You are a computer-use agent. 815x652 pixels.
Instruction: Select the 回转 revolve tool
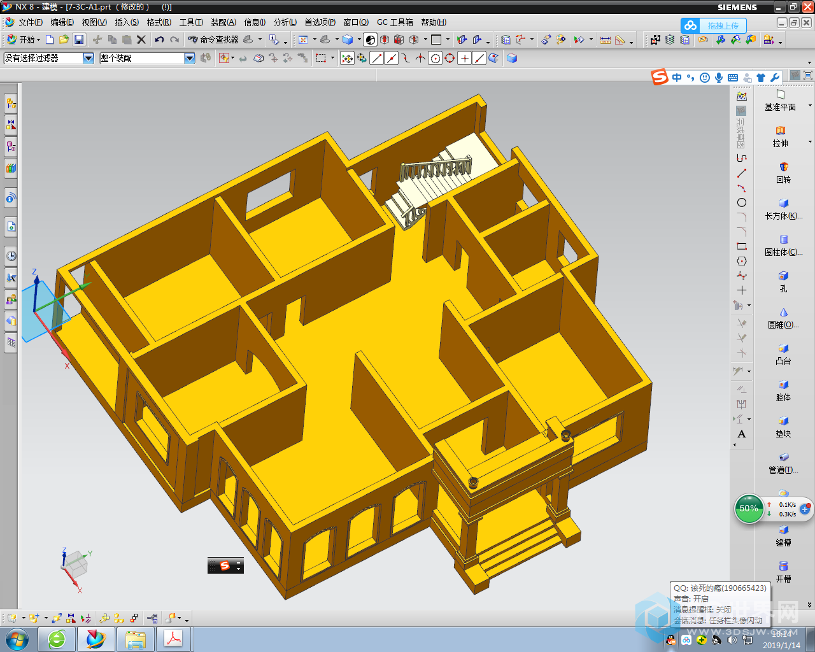783,173
